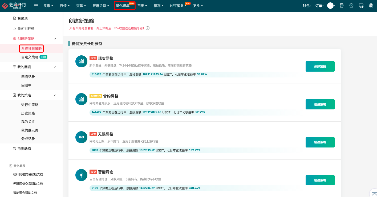Screen dimensions: 377x197
Task: Open 回测记录 in sidebar
Action: (28, 77)
